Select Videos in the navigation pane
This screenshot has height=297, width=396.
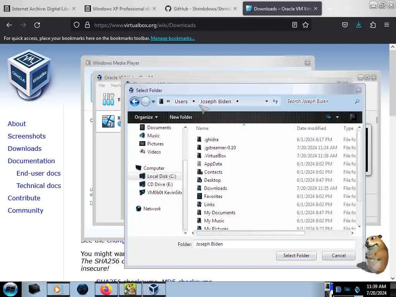(154, 152)
